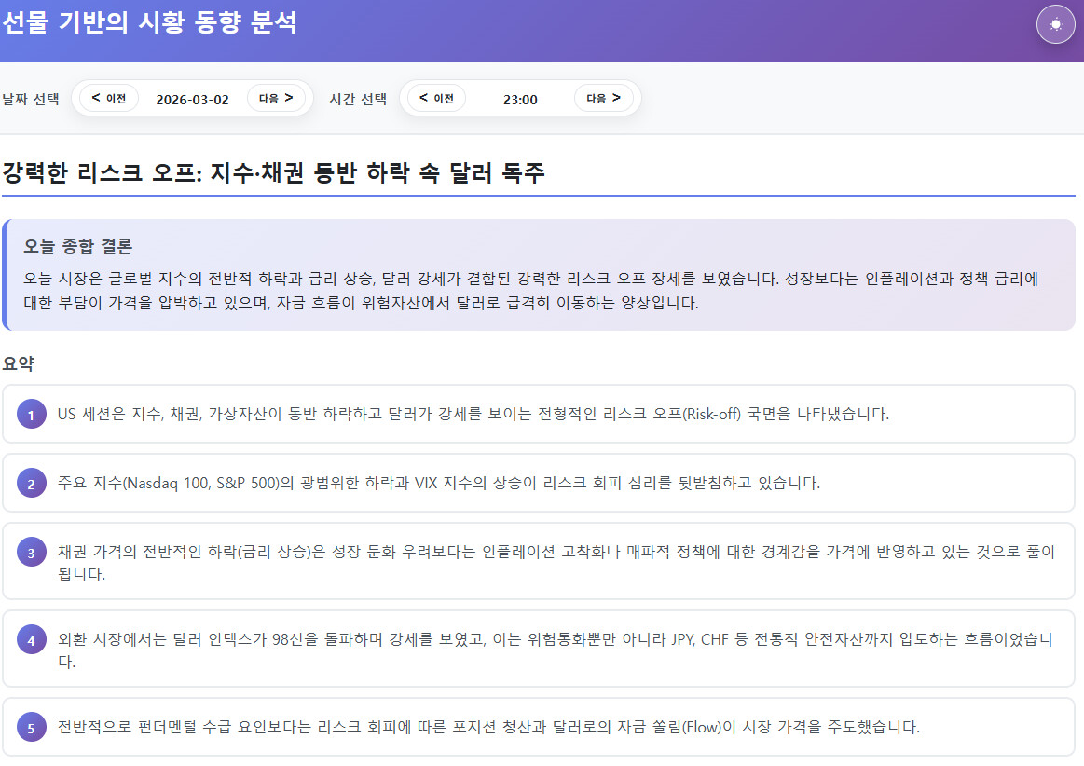The width and height of the screenshot is (1084, 766).
Task: Click the 날짜 선택 label
Action: (32, 99)
